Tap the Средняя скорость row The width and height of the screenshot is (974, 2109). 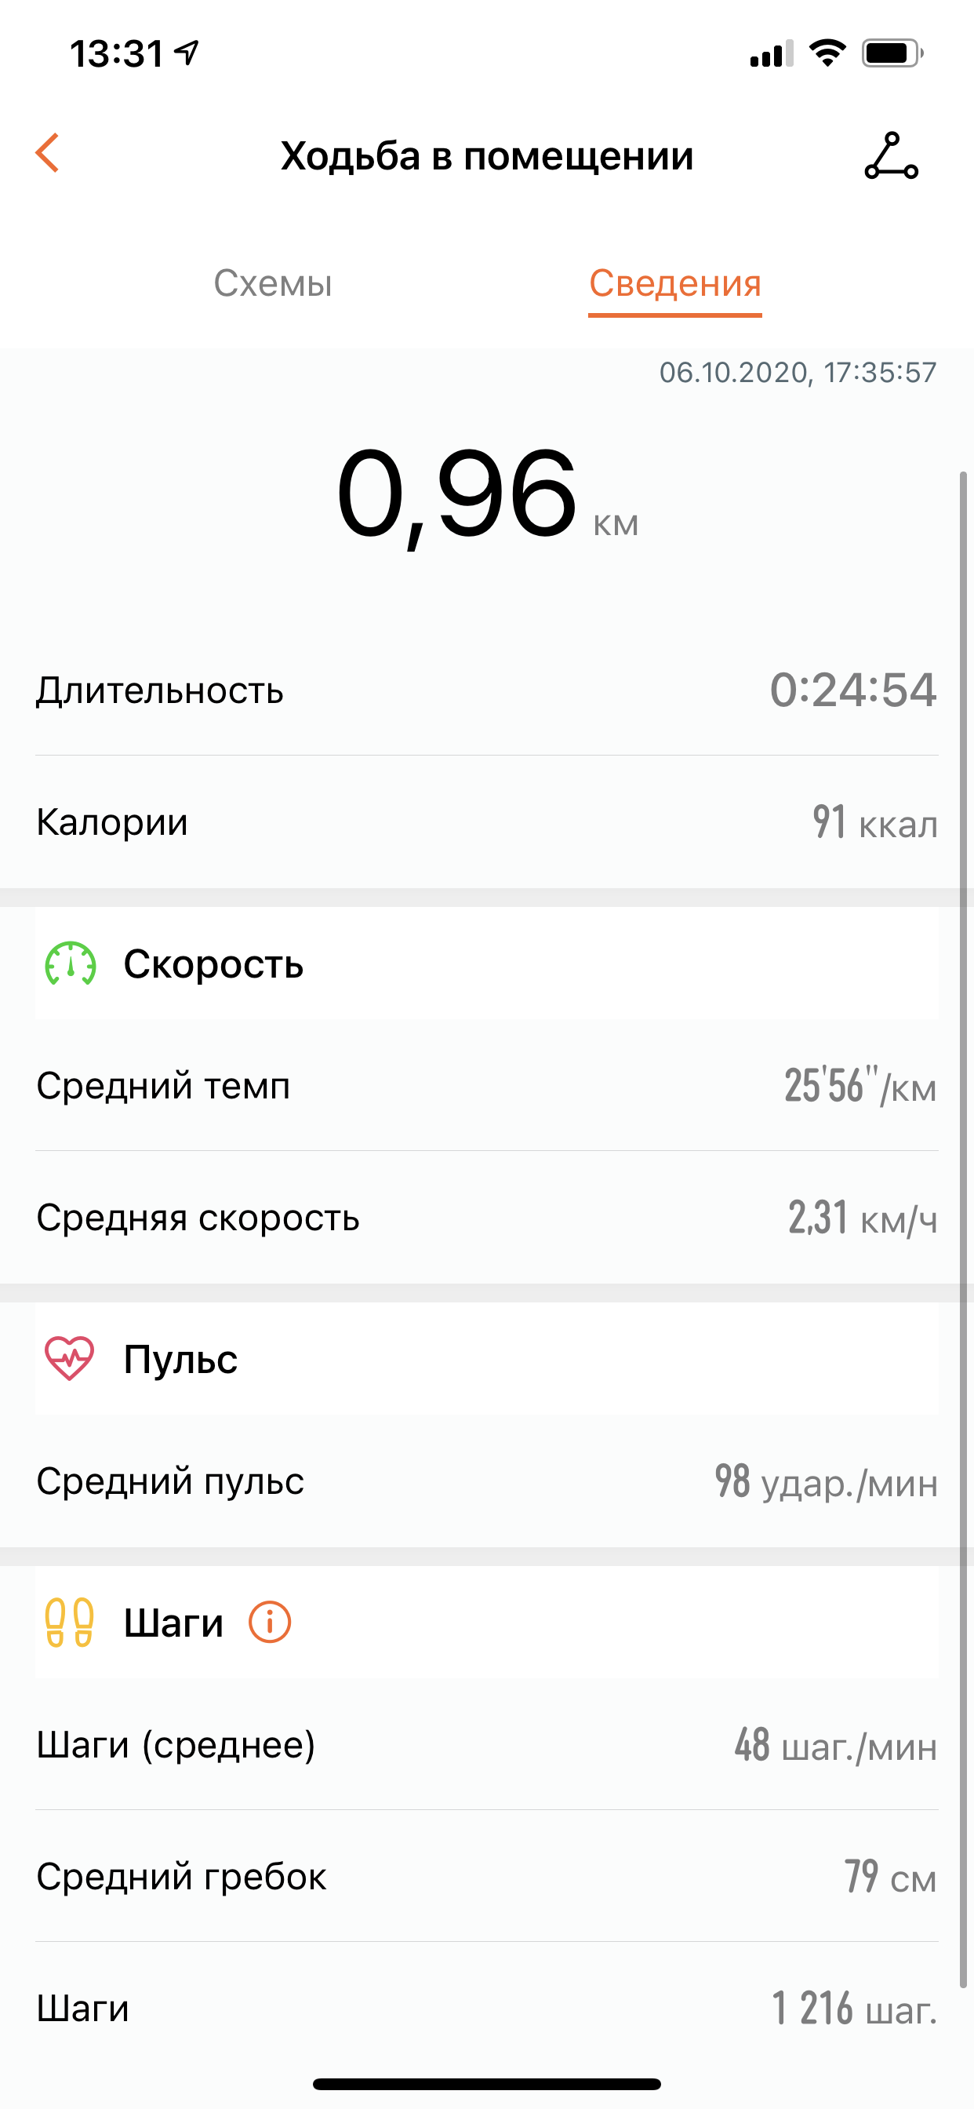(487, 1218)
